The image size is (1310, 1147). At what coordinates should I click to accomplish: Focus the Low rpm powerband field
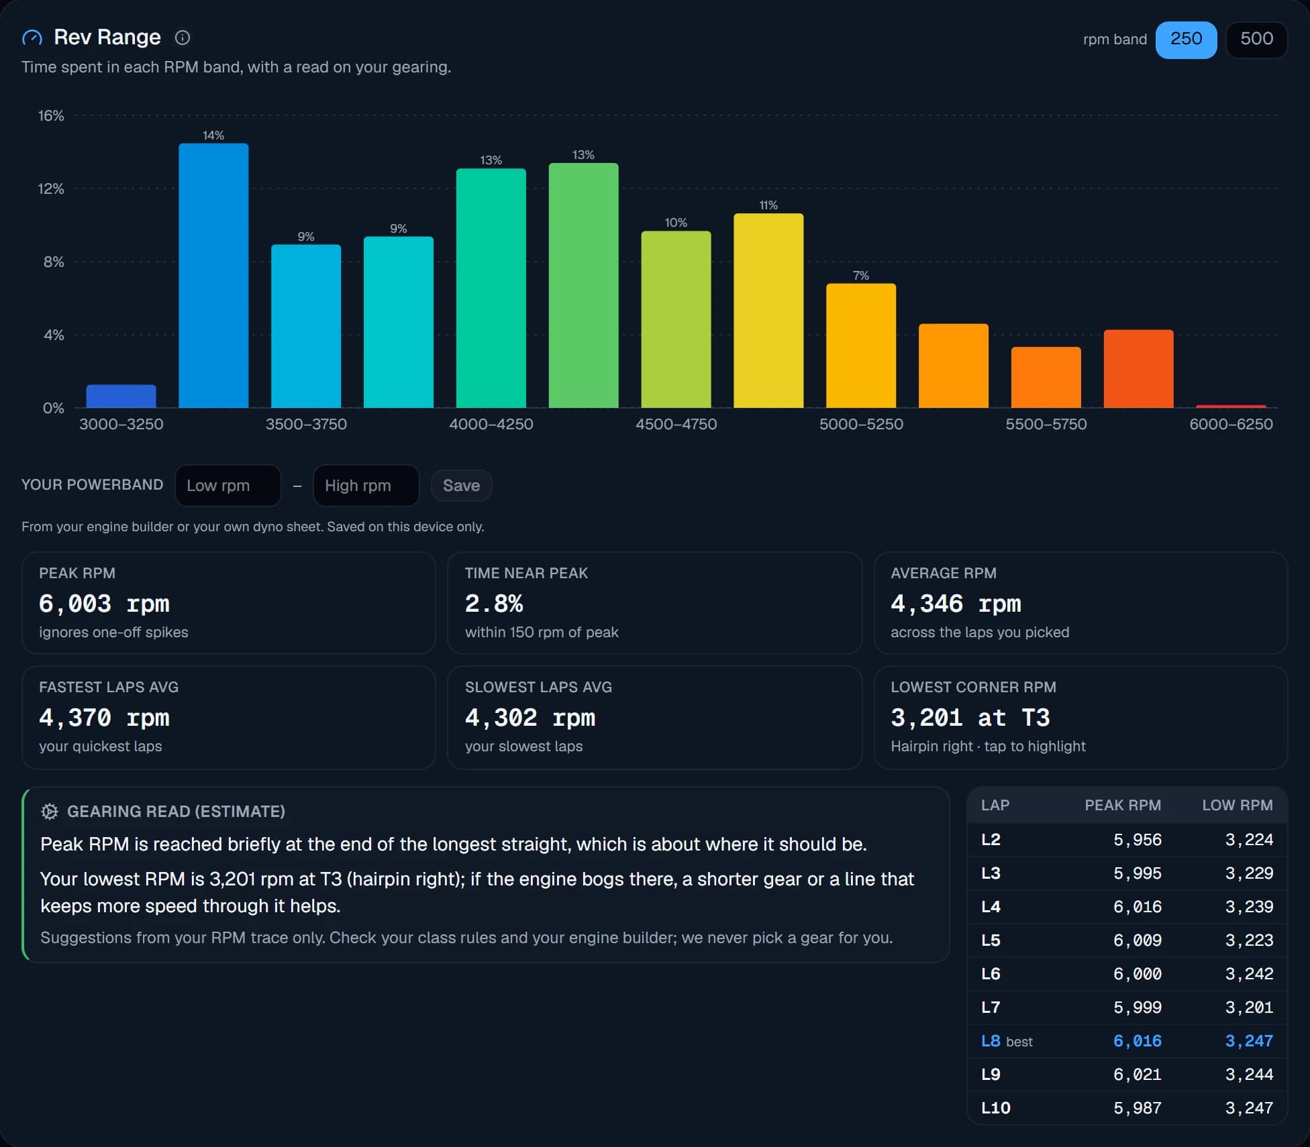(228, 486)
